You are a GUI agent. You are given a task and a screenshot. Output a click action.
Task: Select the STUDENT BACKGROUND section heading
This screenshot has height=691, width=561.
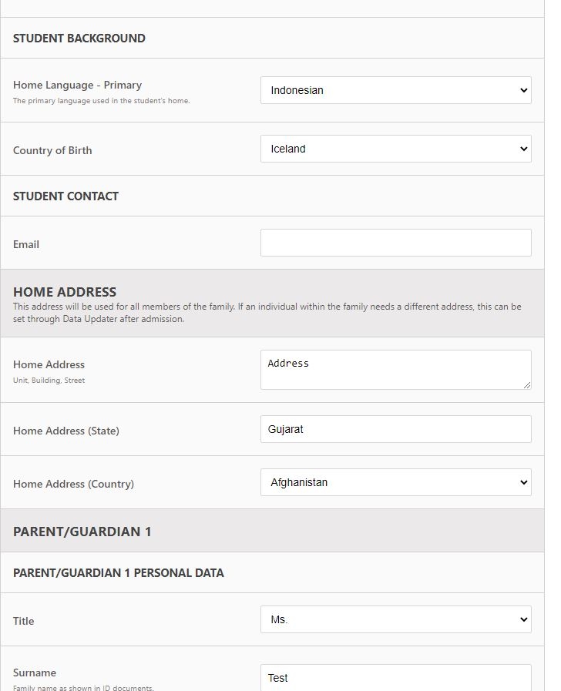pos(79,39)
